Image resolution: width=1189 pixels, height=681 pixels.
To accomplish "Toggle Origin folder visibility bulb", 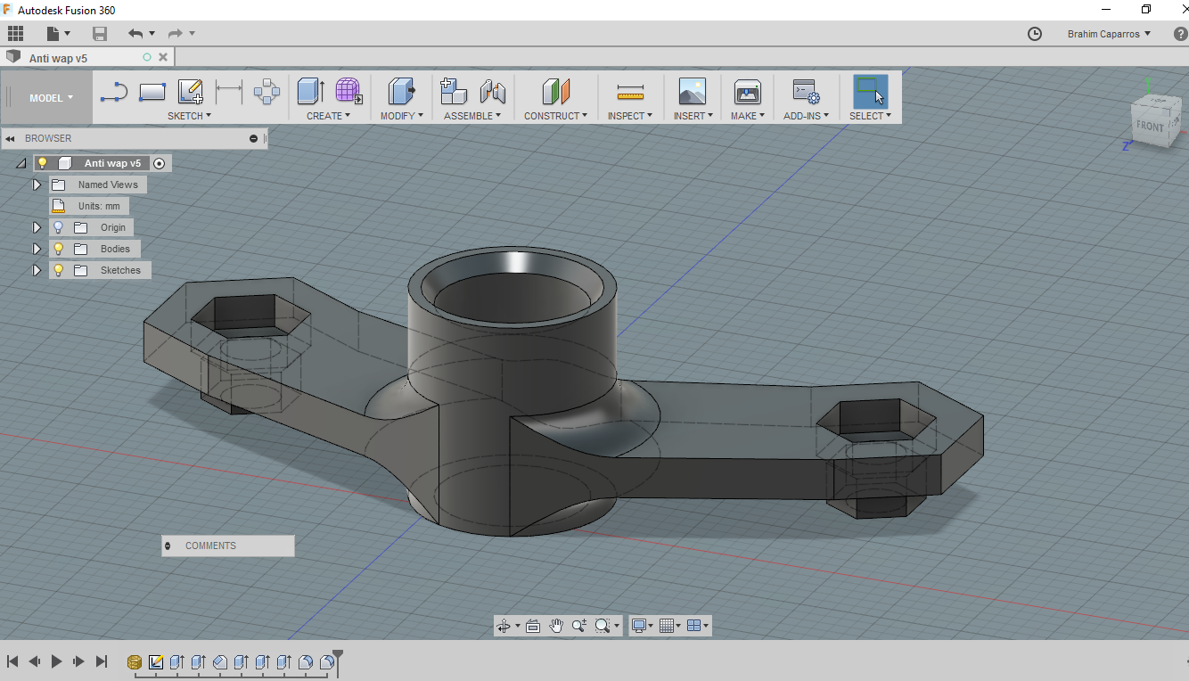I will click(59, 227).
